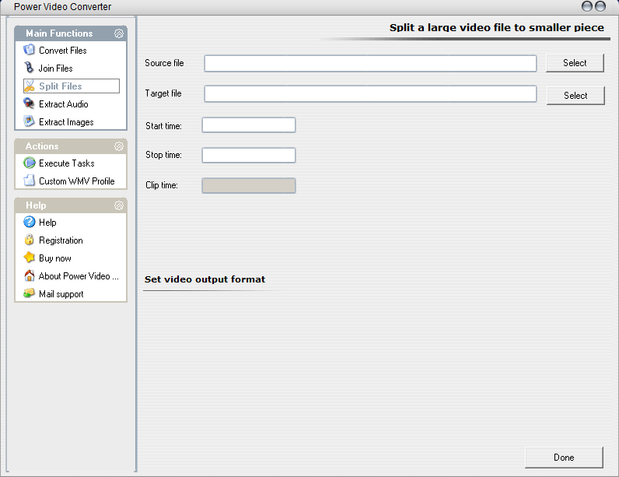Click the Clip time: label
The width and height of the screenshot is (619, 477).
pos(162,185)
